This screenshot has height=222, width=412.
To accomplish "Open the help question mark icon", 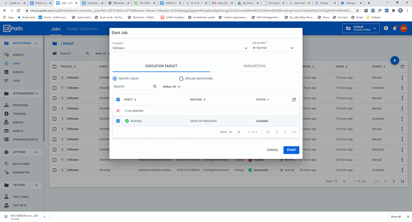I will (x=386, y=29).
